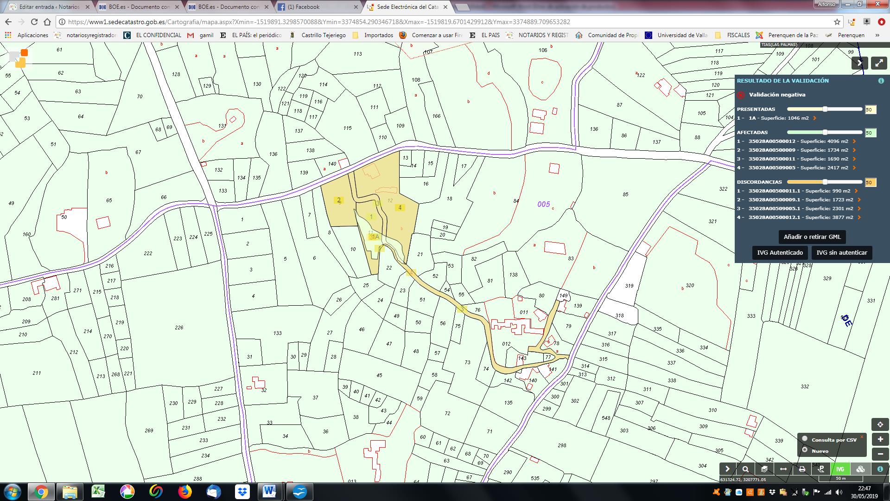Zoom out with the minus button
This screenshot has height=501, width=890.
[x=880, y=454]
